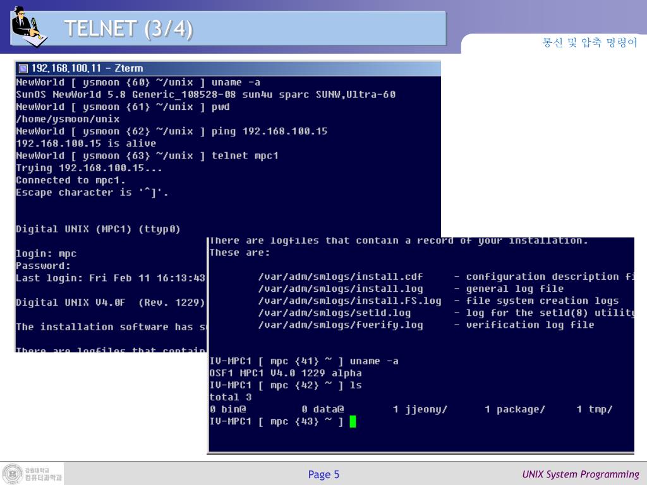647x485 pixels.
Task: Click the 'ls' command at prompt {42}
Action: pyautogui.click(x=356, y=386)
